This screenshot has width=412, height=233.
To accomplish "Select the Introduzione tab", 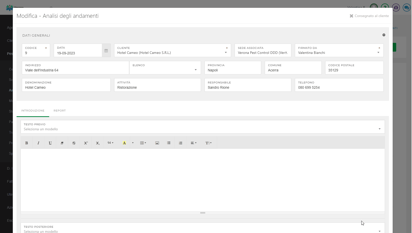I will point(33,111).
